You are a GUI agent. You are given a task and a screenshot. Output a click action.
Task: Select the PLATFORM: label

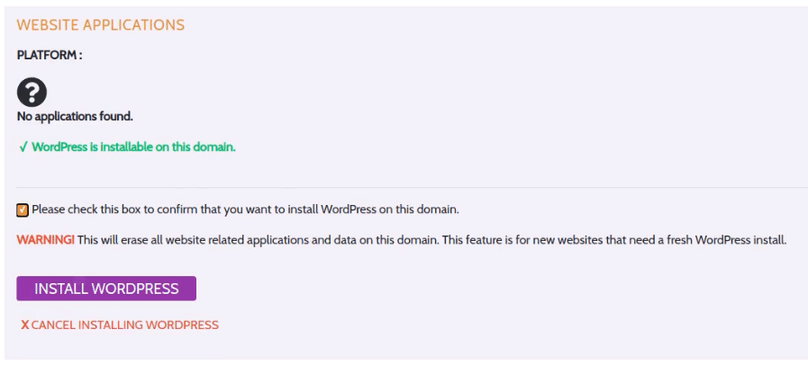tap(50, 55)
